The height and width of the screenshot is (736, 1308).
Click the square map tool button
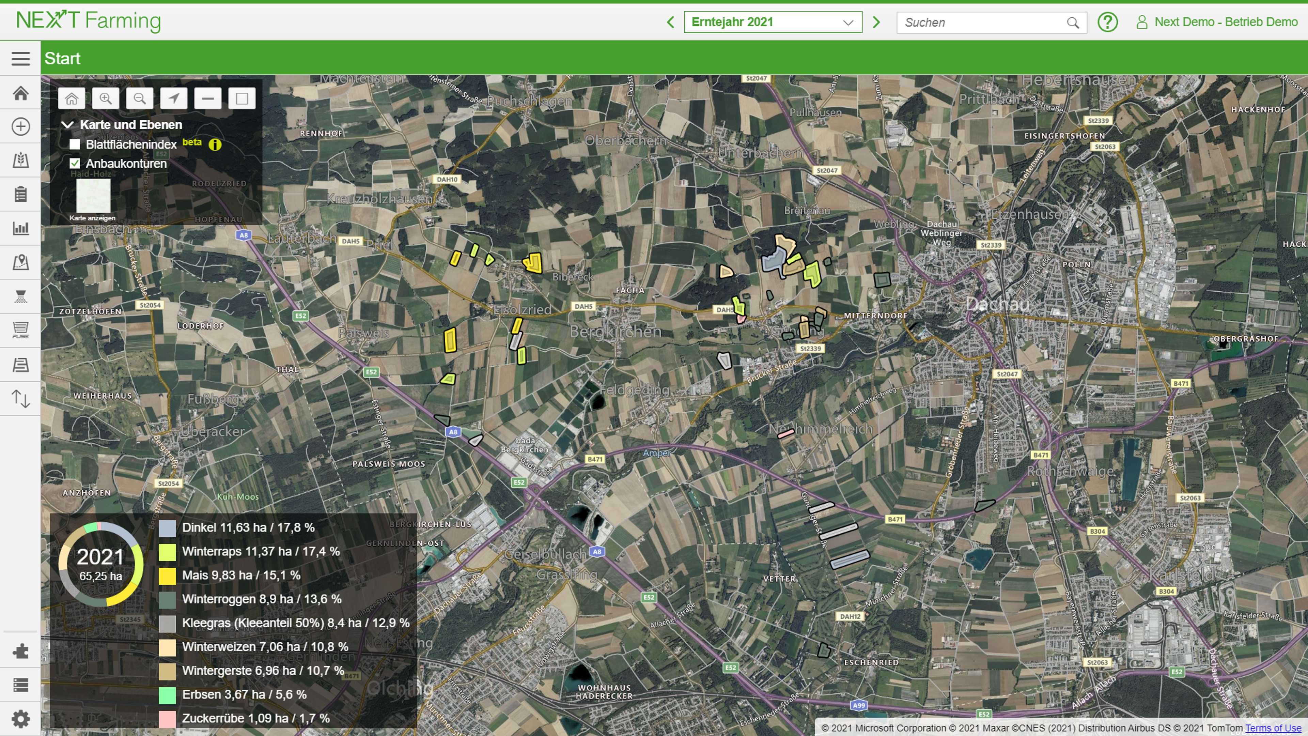point(242,98)
